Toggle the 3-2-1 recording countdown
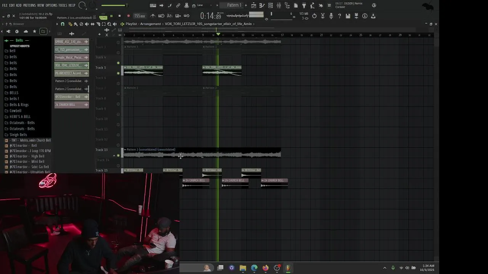 click(170, 16)
